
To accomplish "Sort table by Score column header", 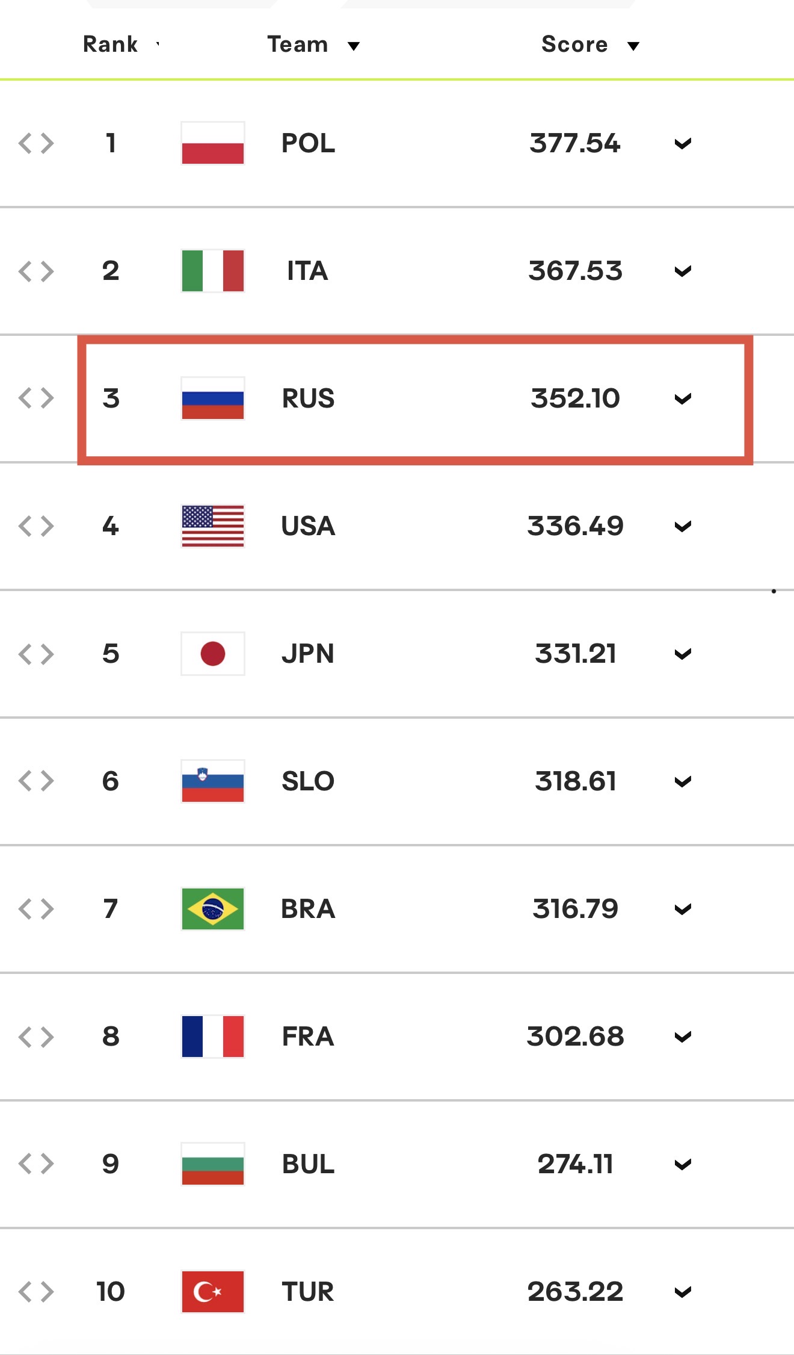I will (590, 45).
